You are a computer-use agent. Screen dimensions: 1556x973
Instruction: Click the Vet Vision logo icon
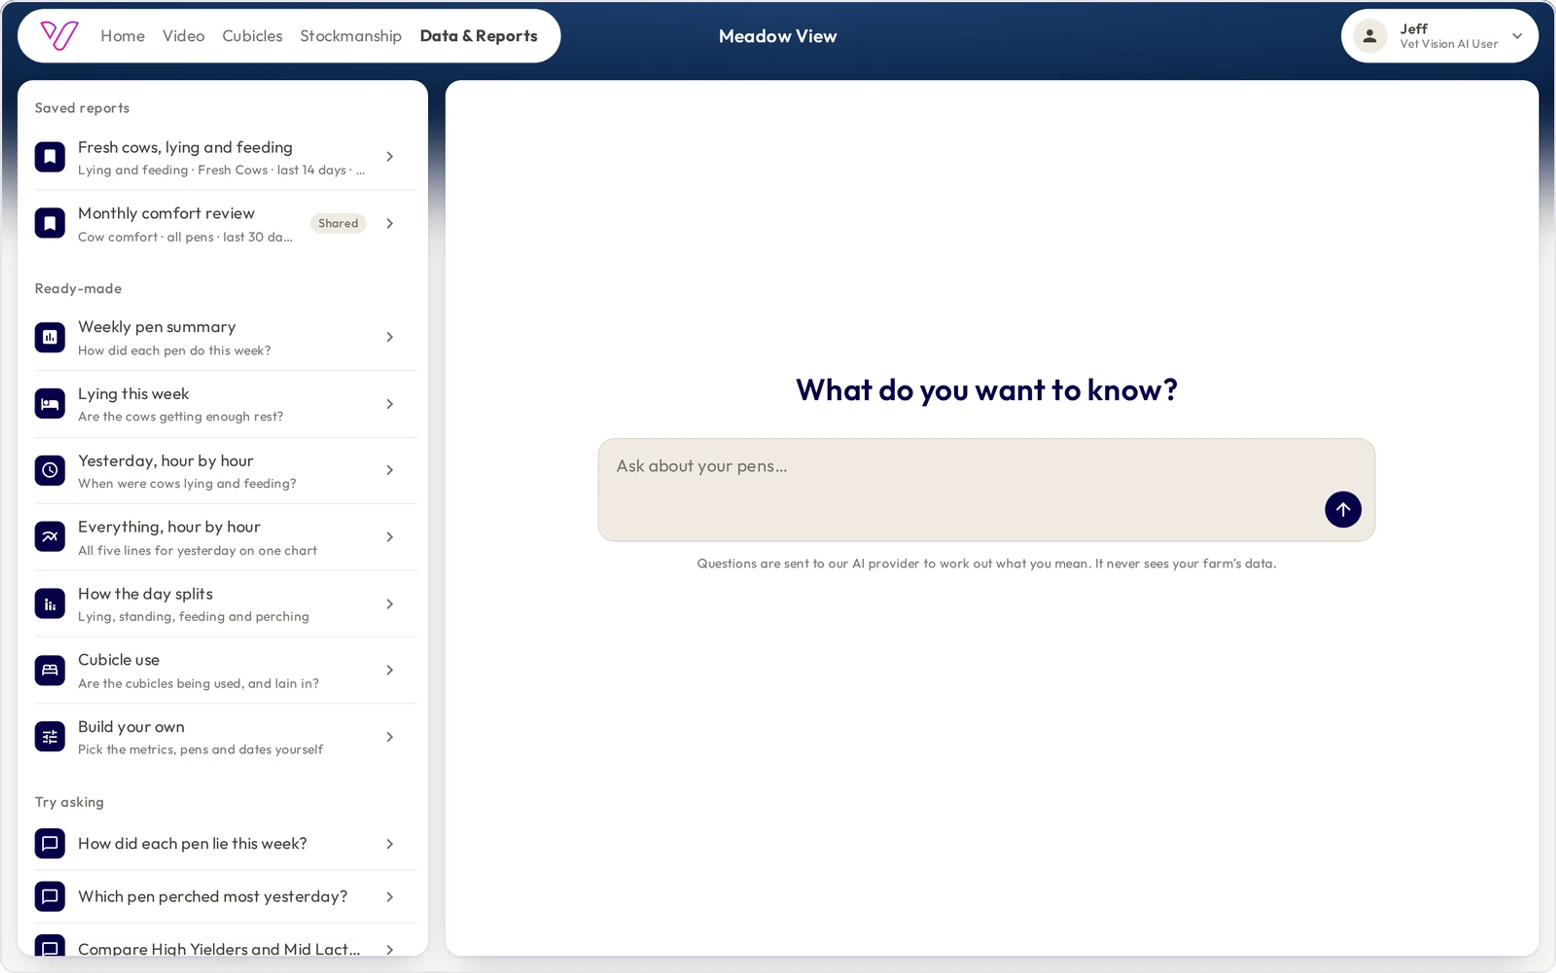tap(59, 35)
